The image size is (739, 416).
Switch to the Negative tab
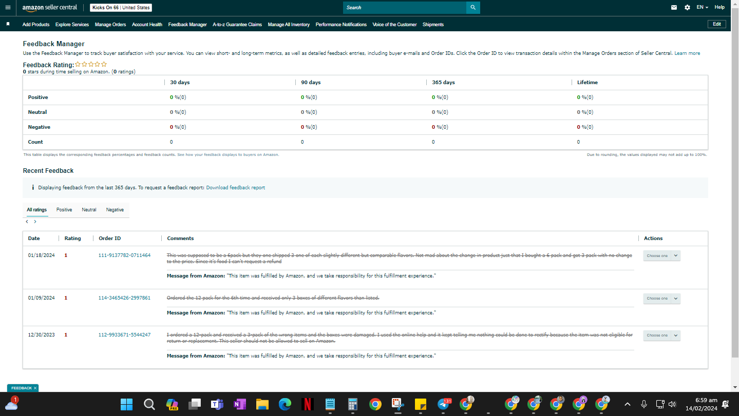click(115, 210)
